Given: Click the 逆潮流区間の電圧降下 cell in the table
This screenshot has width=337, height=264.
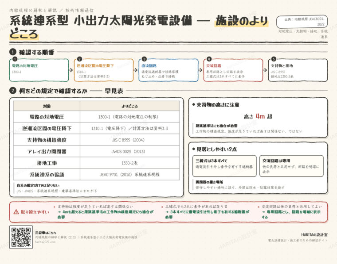Looking at the screenshot, I should (x=47, y=128).
